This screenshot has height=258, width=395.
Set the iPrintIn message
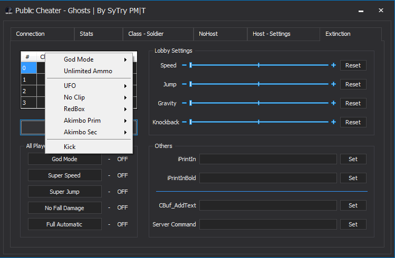point(353,159)
